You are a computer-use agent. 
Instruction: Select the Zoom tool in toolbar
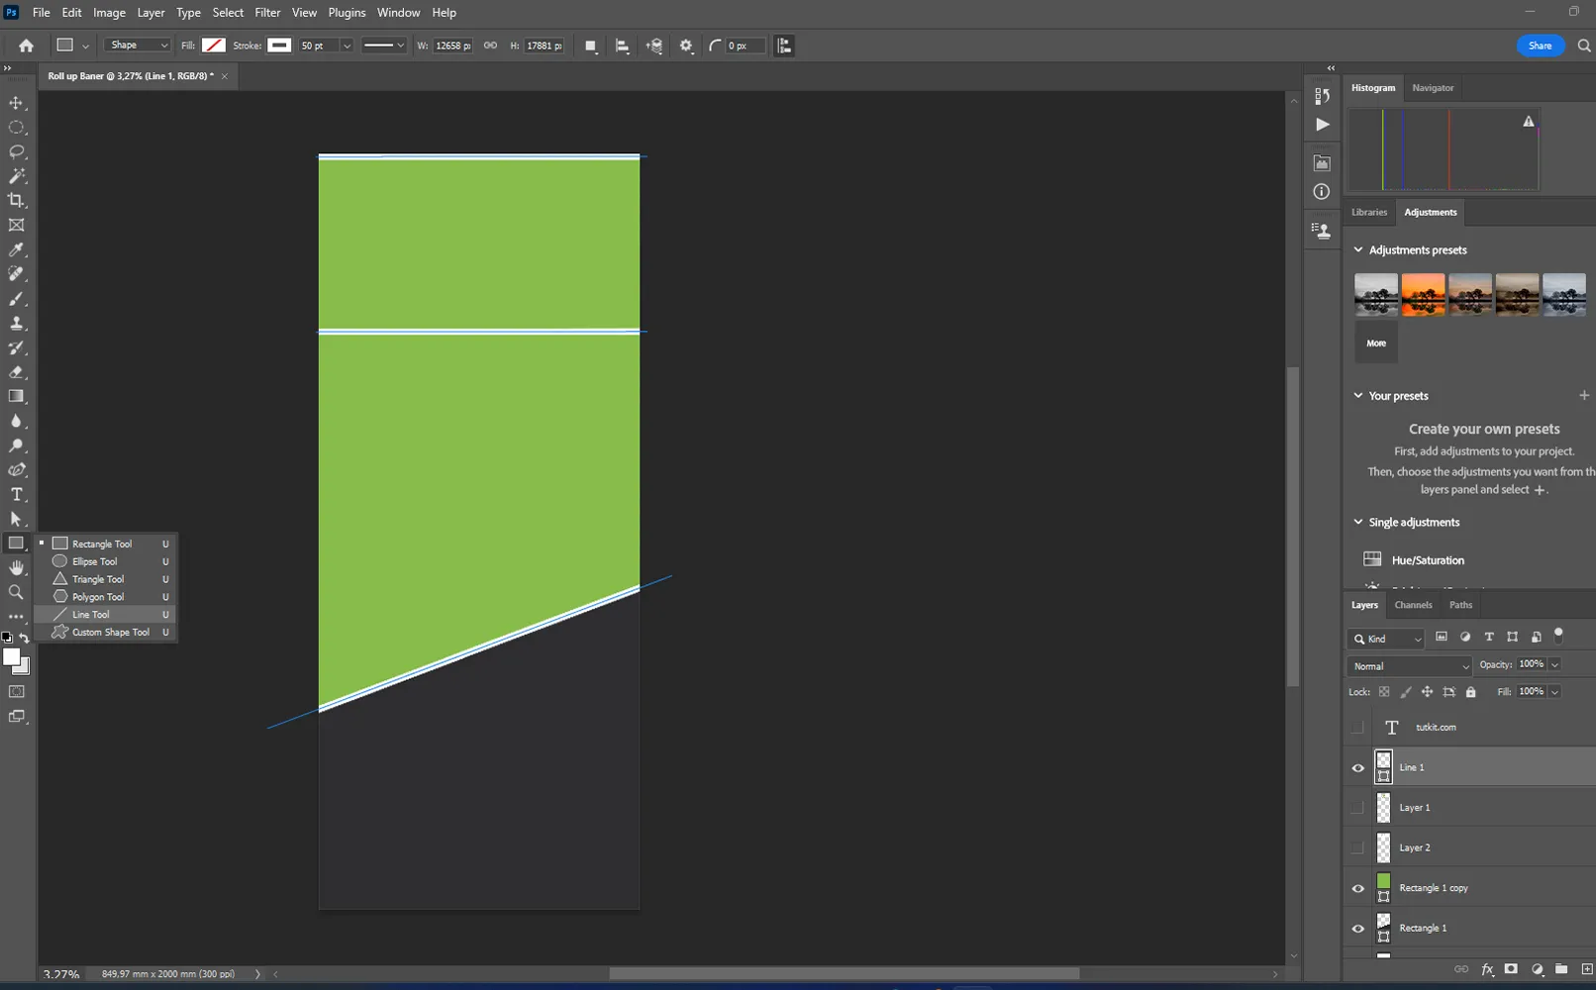[17, 592]
